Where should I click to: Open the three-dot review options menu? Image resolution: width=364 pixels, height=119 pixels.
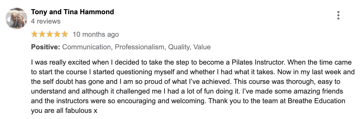coord(338,15)
